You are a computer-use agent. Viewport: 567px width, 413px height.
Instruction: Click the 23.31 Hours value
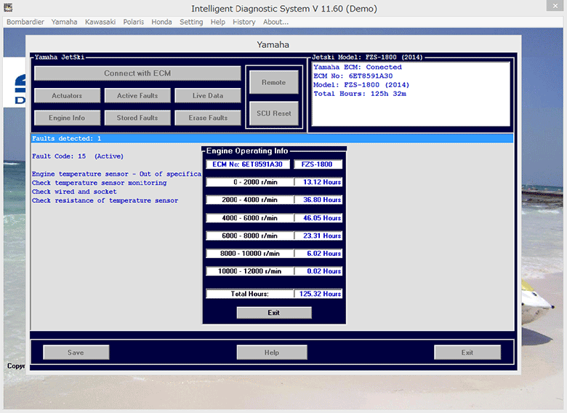[318, 236]
